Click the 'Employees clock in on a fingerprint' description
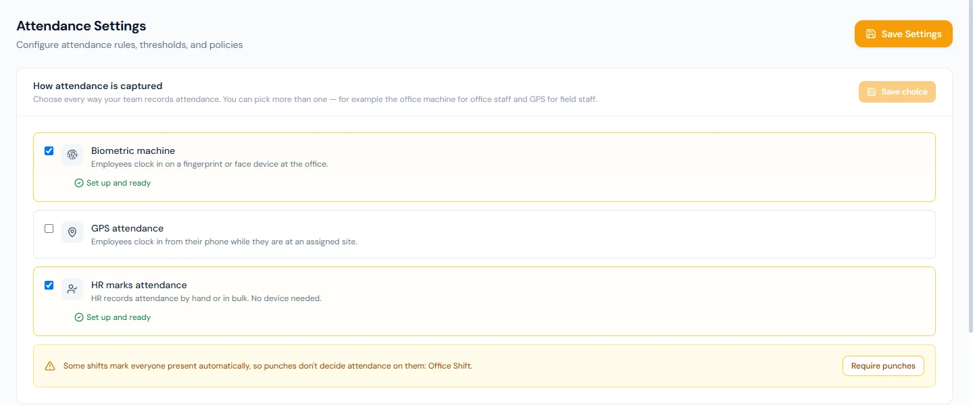The image size is (973, 405). [x=209, y=164]
